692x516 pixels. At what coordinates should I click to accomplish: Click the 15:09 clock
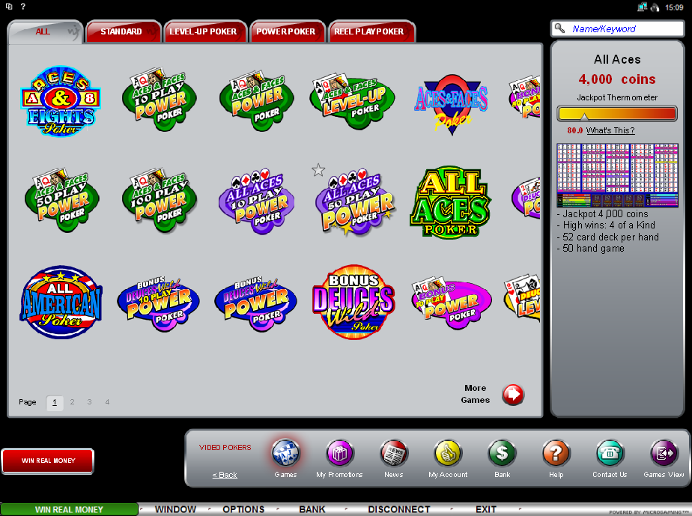click(674, 7)
